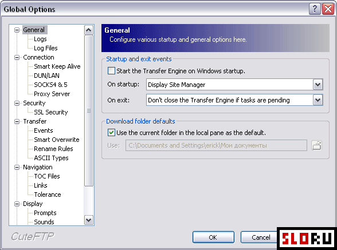Click scroll down arrow in options tree

pos(88,220)
